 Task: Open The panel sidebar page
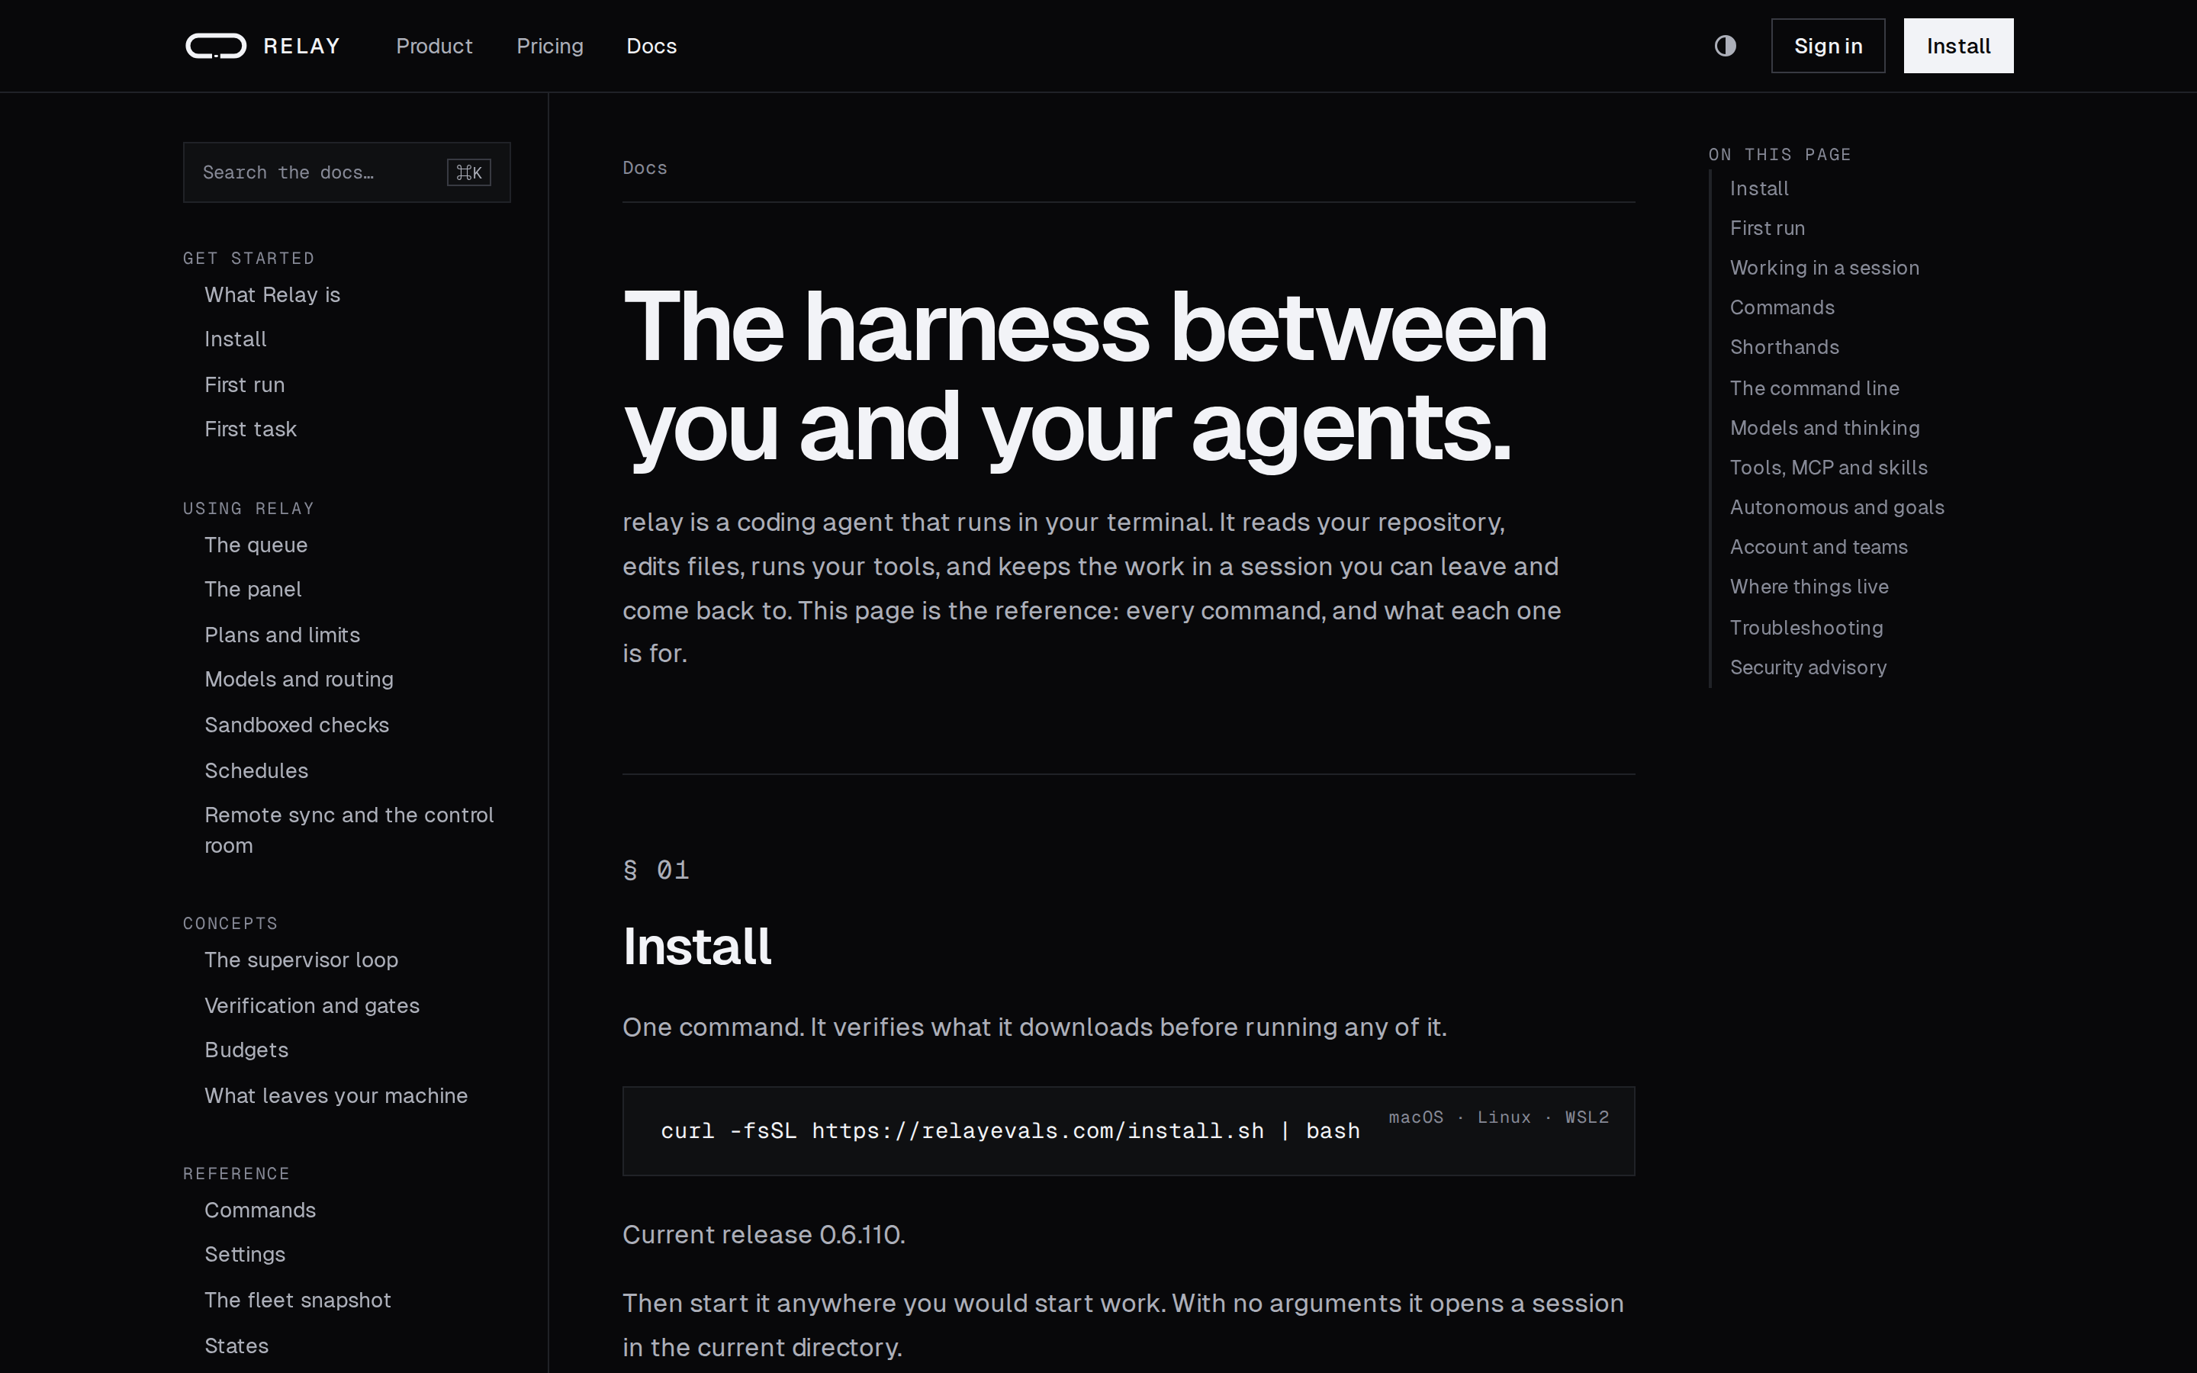point(253,590)
